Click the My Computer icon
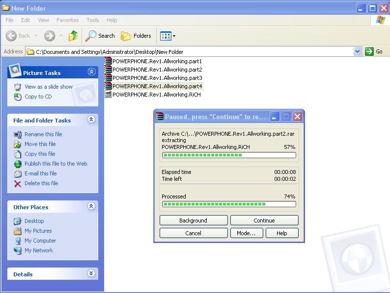This screenshot has height=293, width=390. coord(18,241)
